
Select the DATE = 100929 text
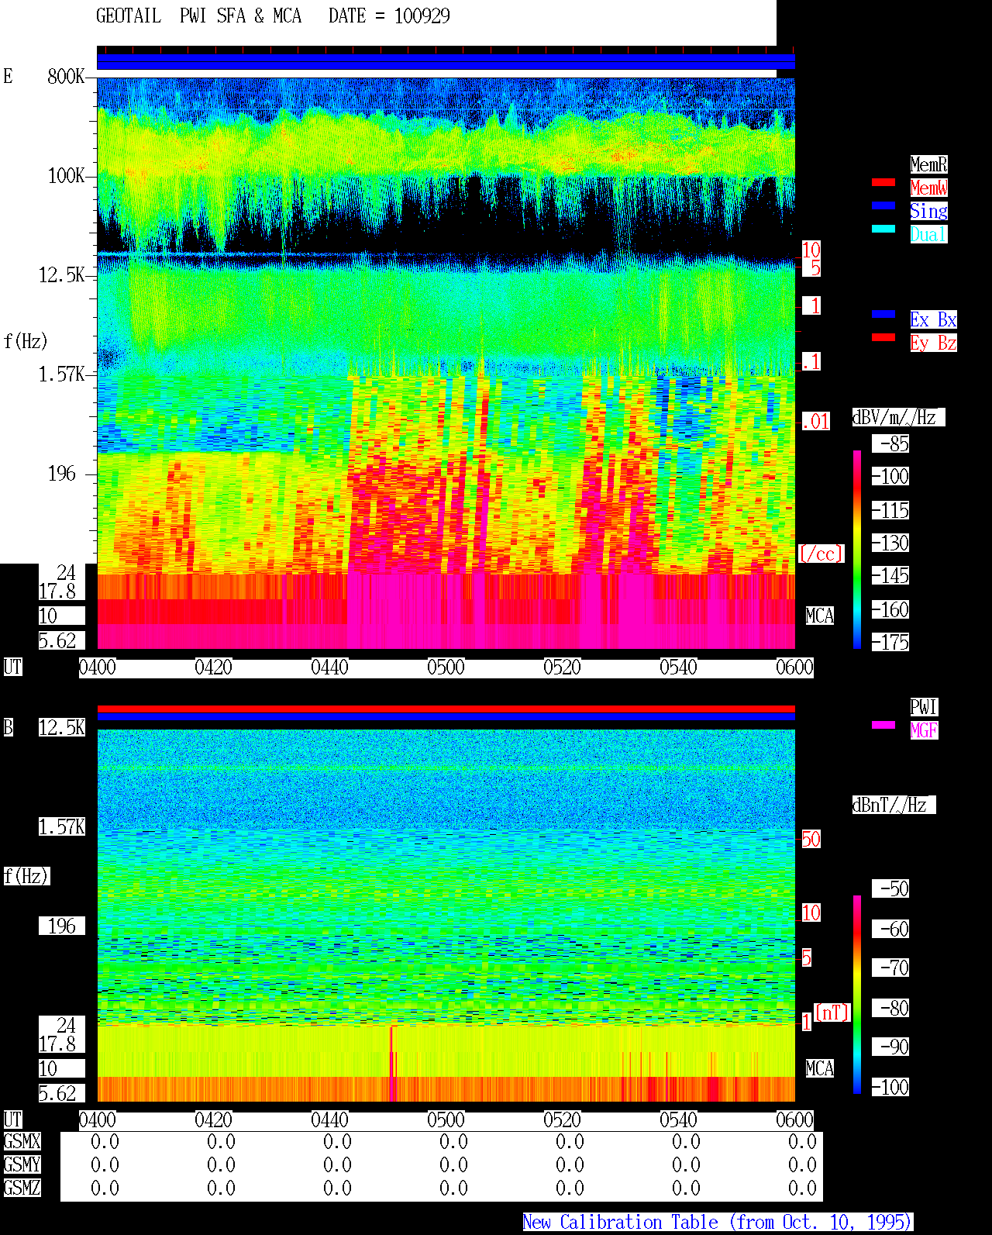[389, 16]
